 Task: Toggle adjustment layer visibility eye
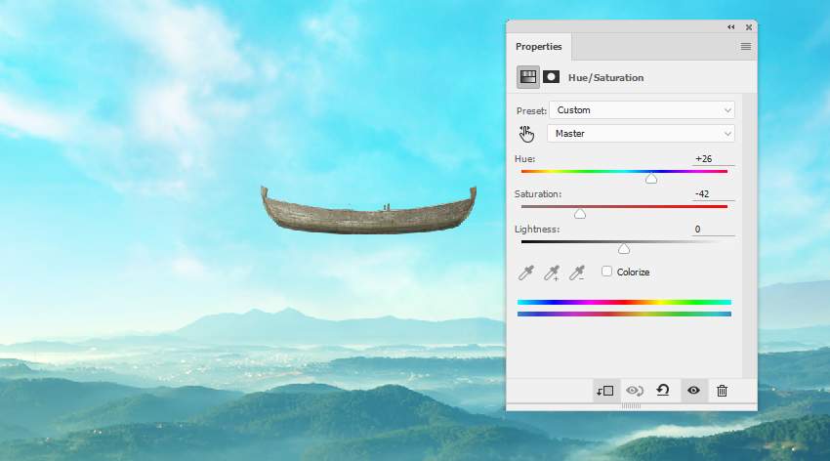693,391
